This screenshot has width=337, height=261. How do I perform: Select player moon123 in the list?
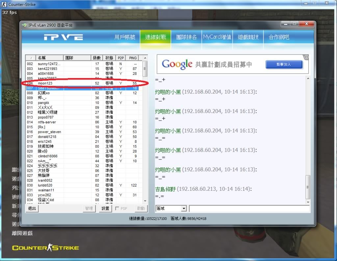pos(45,83)
